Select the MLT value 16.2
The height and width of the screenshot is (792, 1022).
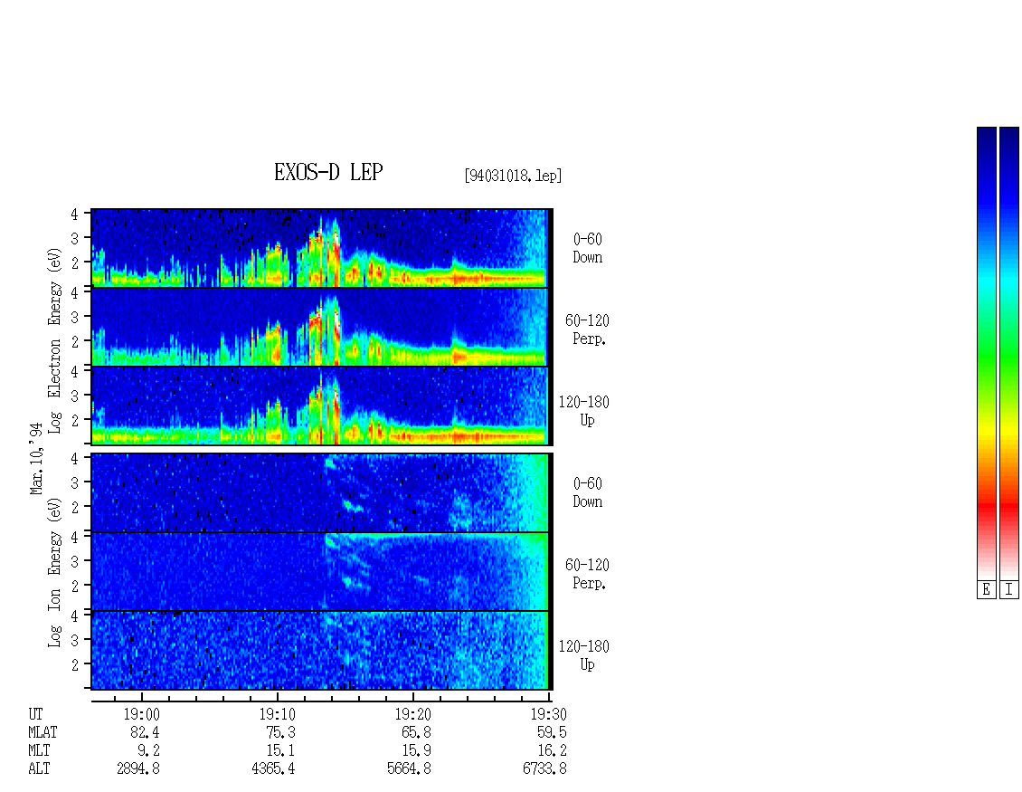point(552,751)
